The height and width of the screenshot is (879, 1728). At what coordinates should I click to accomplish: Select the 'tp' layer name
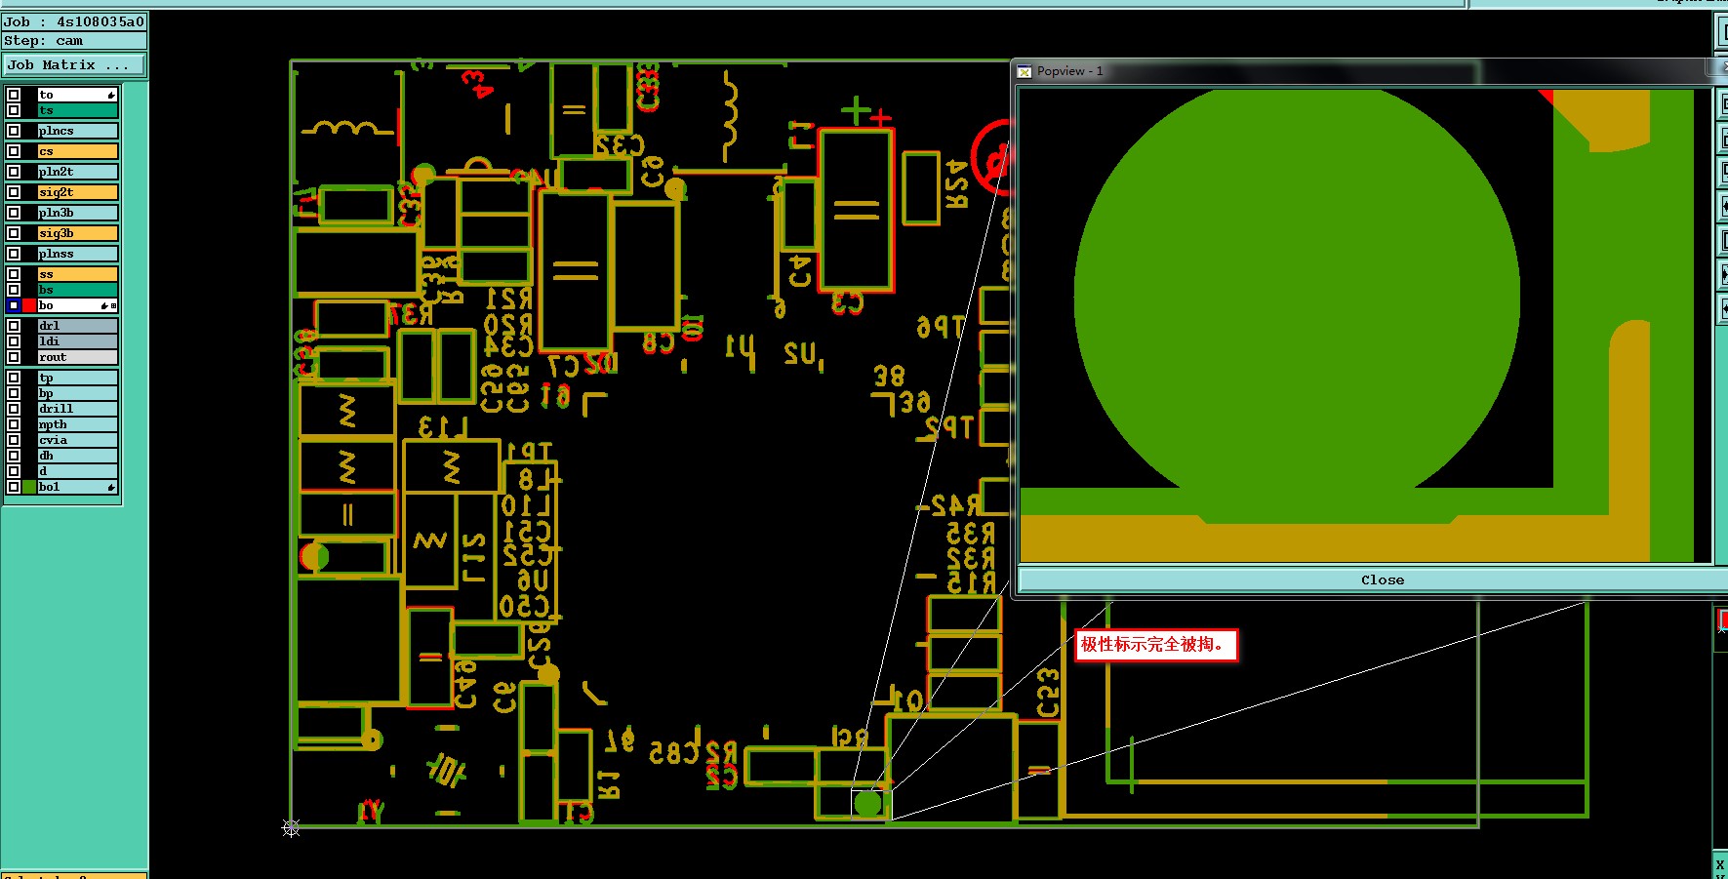click(x=77, y=378)
